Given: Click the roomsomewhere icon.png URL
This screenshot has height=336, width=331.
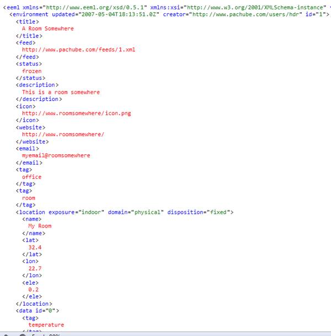Looking at the screenshot, I should 76,113.
